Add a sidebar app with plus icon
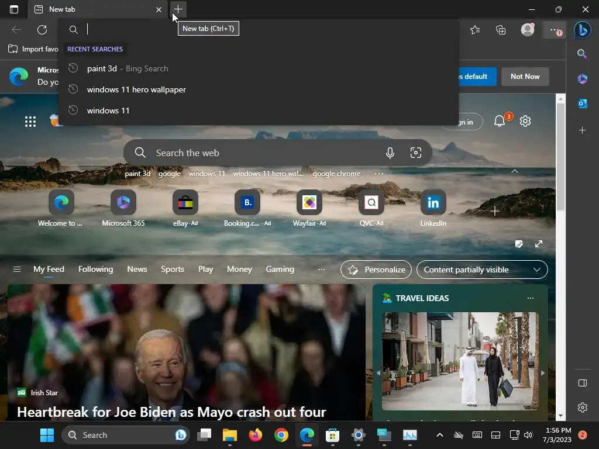This screenshot has height=449, width=599. (x=582, y=130)
